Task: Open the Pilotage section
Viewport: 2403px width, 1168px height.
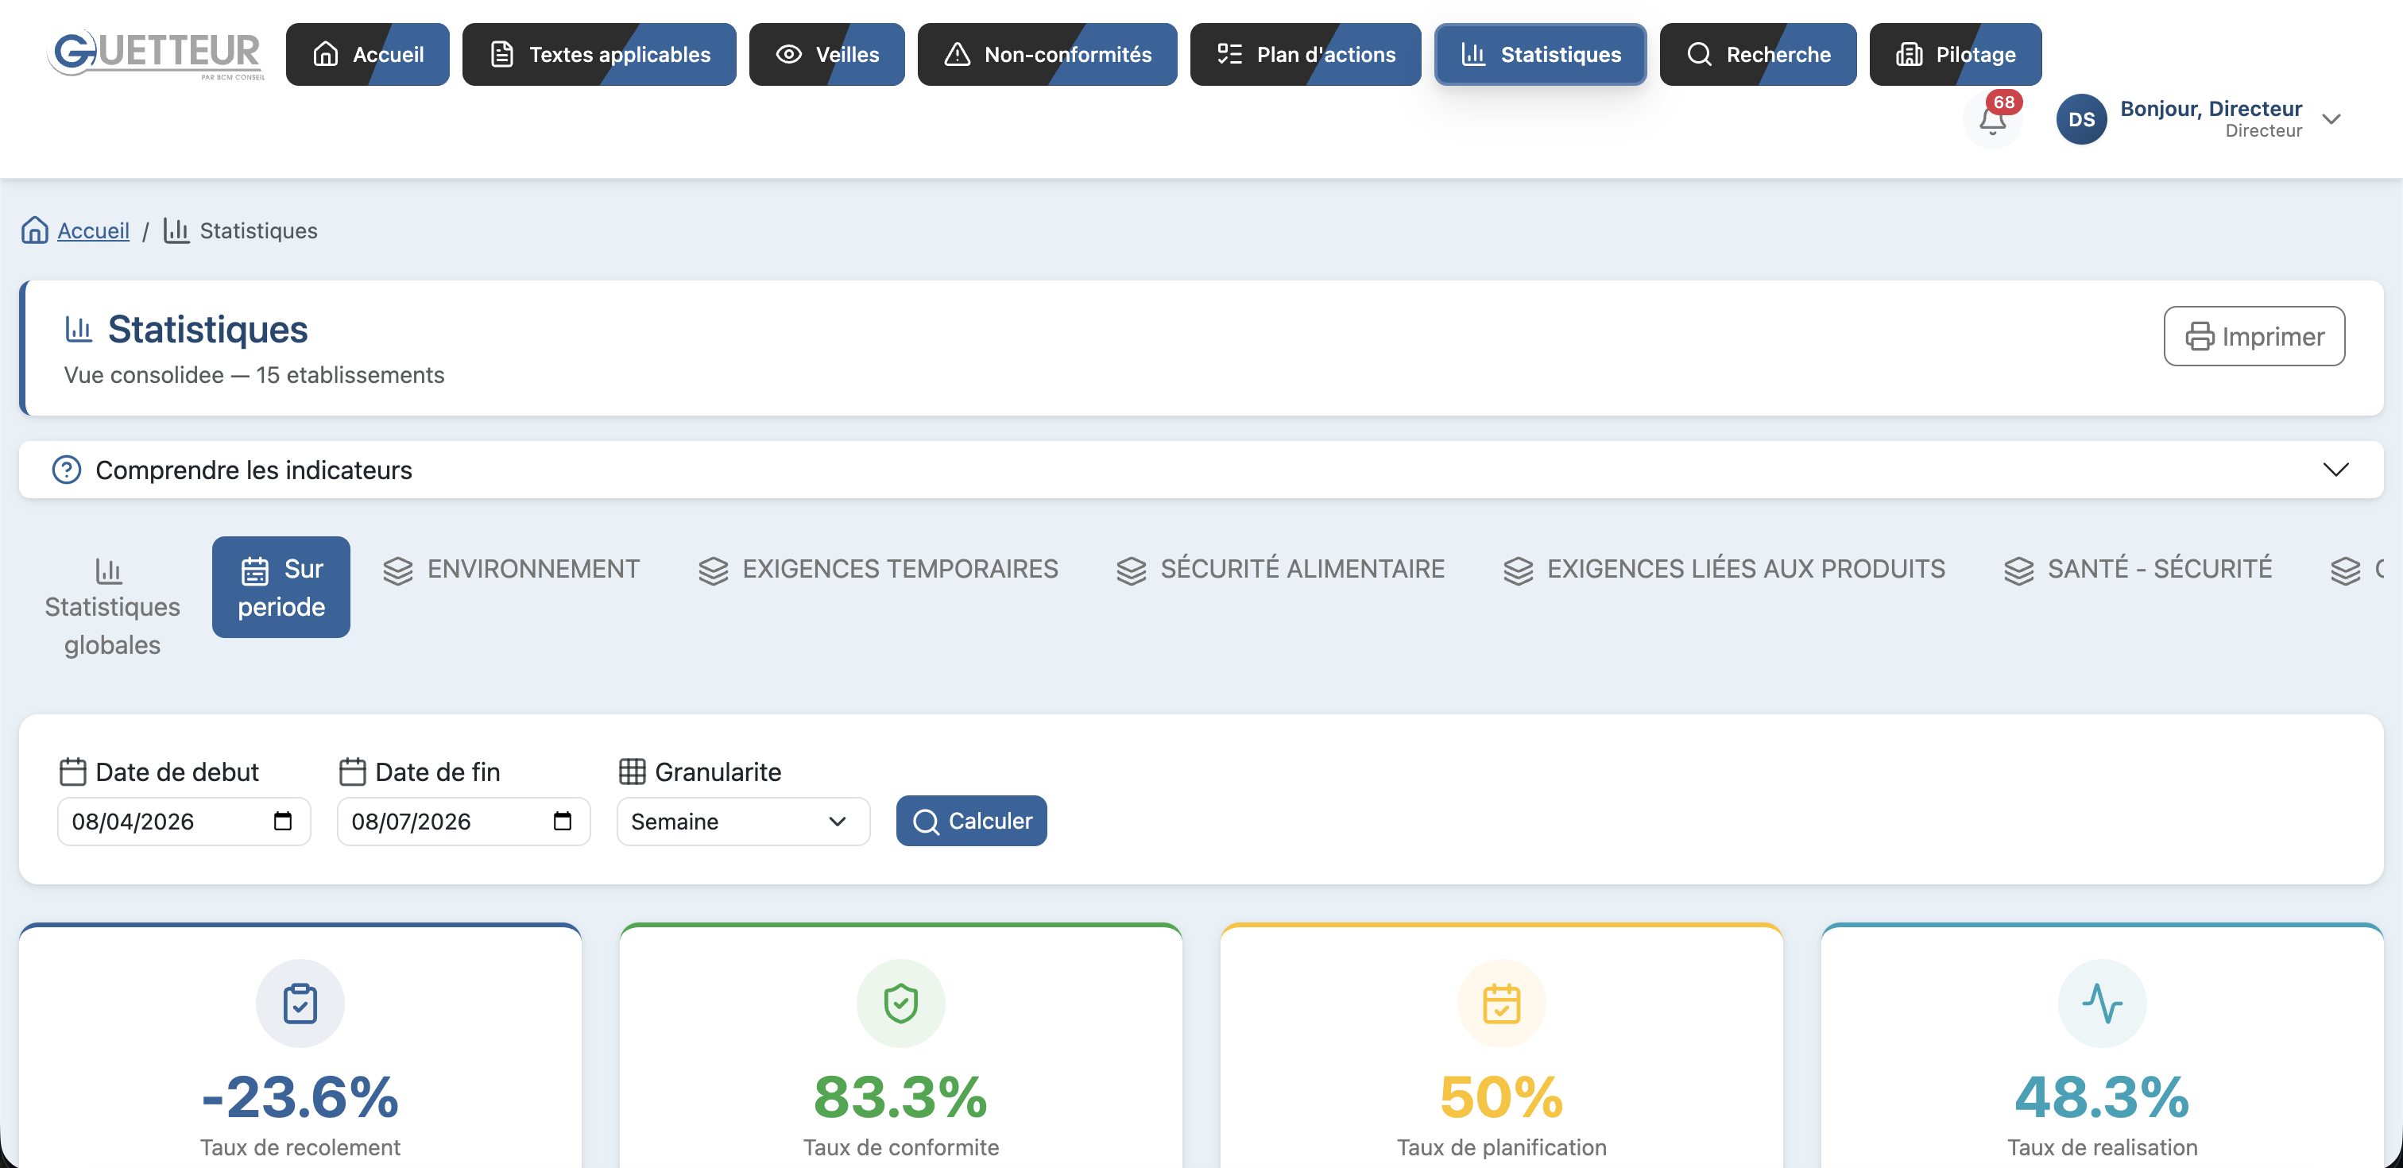Action: [1956, 54]
